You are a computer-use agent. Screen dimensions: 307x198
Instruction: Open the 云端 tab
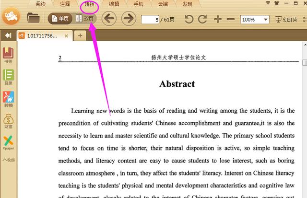pyautogui.click(x=163, y=4)
